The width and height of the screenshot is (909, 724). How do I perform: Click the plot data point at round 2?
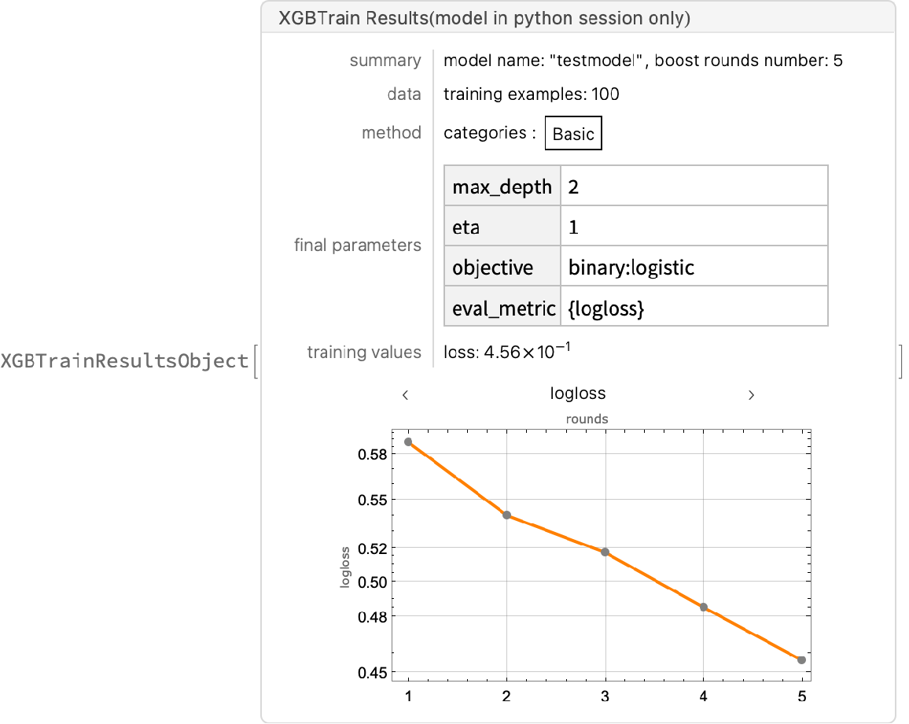[507, 515]
